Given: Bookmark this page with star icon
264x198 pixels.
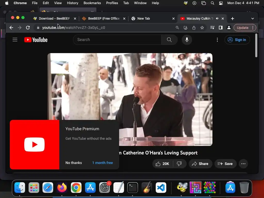Looking at the screenshot, I should [202, 28].
